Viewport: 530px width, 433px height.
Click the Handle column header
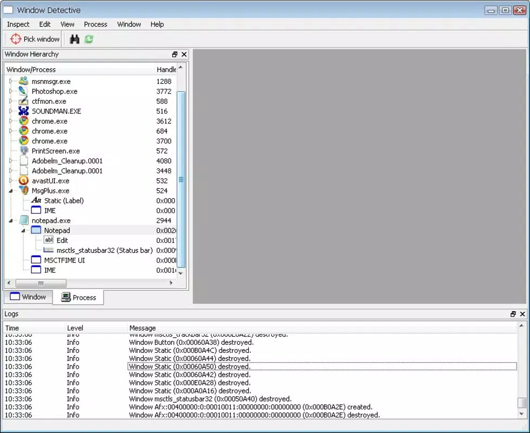[166, 69]
